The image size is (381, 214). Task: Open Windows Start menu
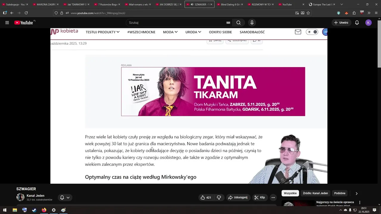click(x=5, y=210)
